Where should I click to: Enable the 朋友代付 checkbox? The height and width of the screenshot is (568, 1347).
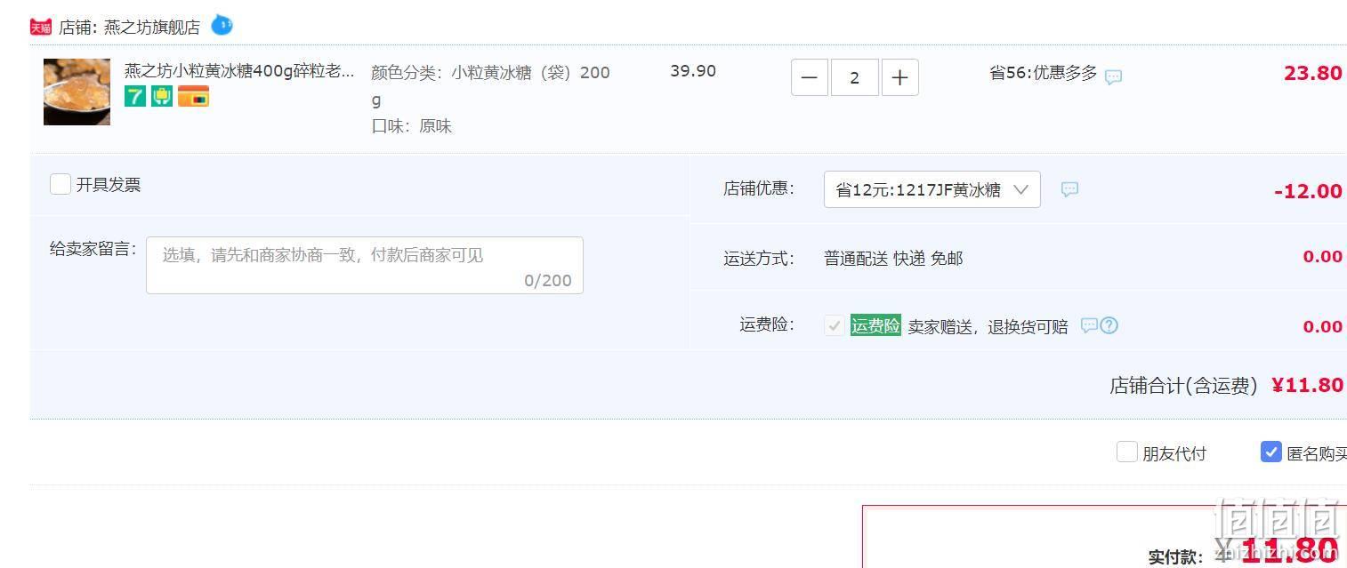point(1127,452)
